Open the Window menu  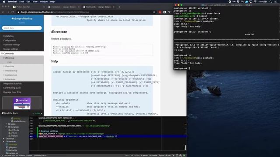tap(44, 2)
